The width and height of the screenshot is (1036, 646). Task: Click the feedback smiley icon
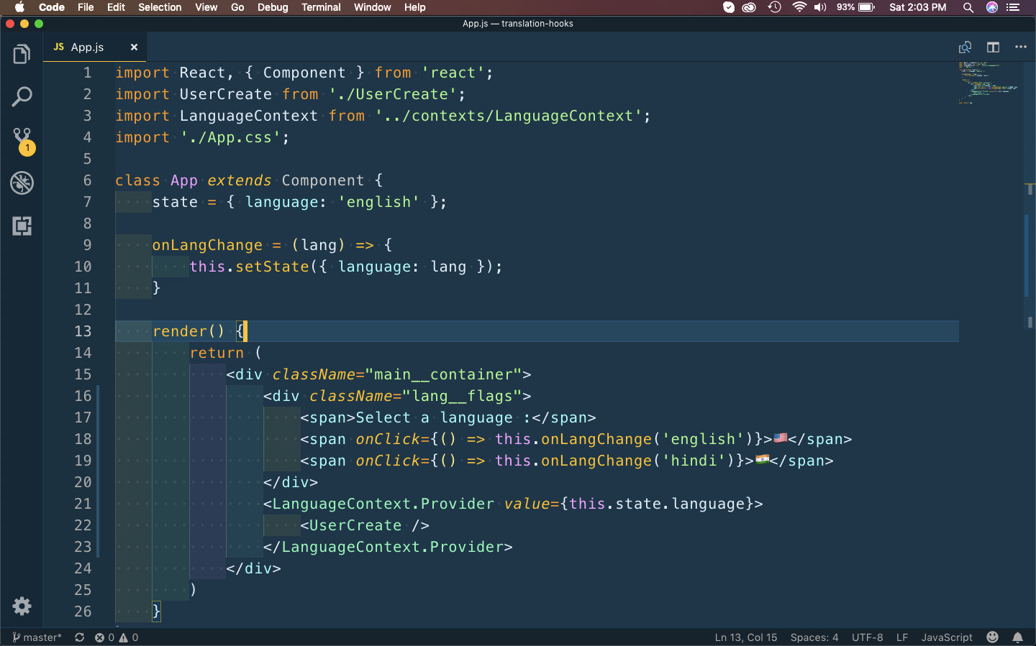993,637
